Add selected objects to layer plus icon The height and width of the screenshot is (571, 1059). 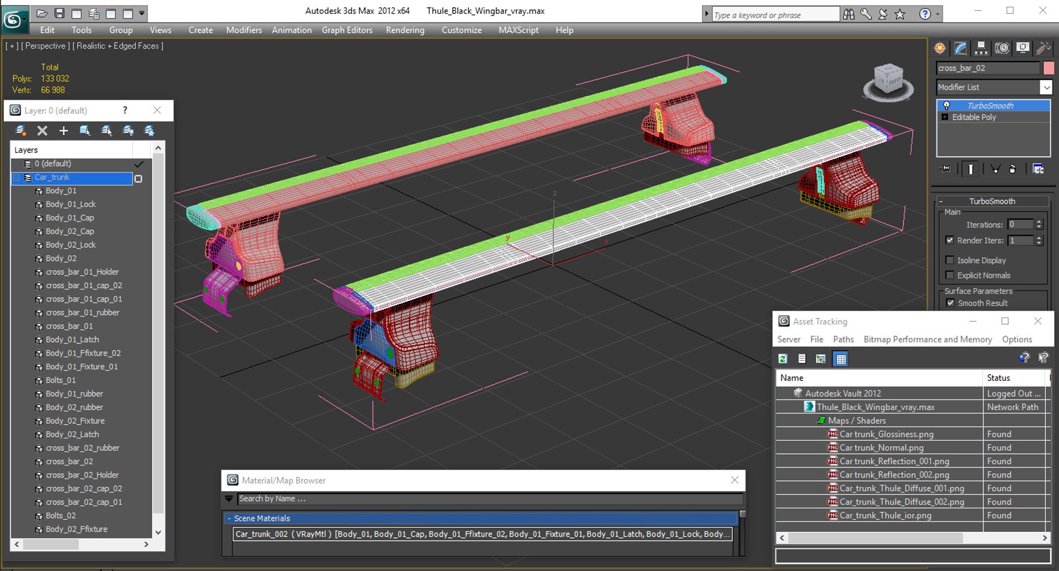pos(63,131)
